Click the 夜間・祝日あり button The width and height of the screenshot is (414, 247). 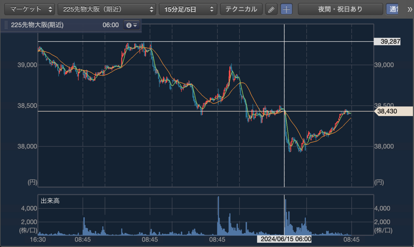(340, 9)
